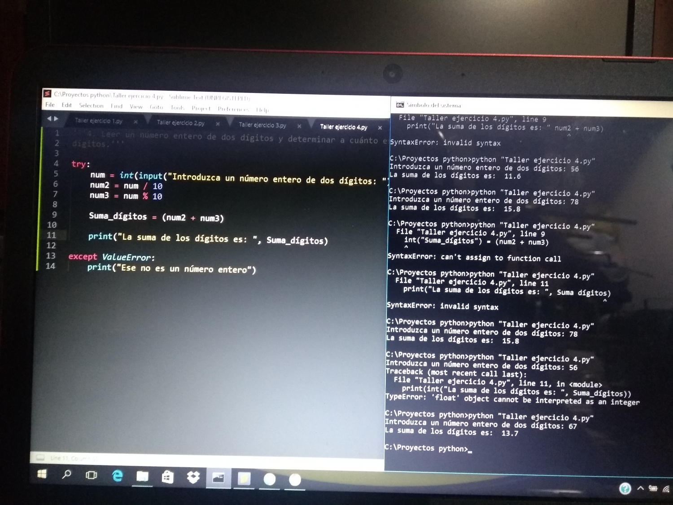Image resolution: width=673 pixels, height=505 pixels.
Task: Open the Find menu
Action: pyautogui.click(x=116, y=106)
